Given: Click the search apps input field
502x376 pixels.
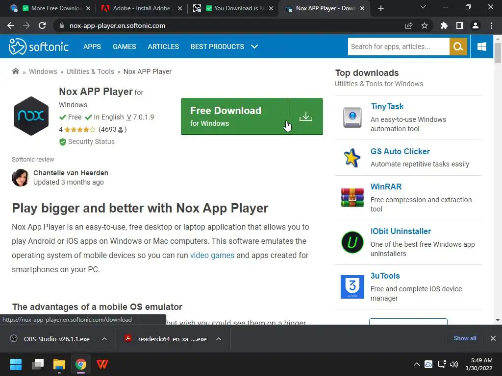Looking at the screenshot, I should click(x=399, y=47).
